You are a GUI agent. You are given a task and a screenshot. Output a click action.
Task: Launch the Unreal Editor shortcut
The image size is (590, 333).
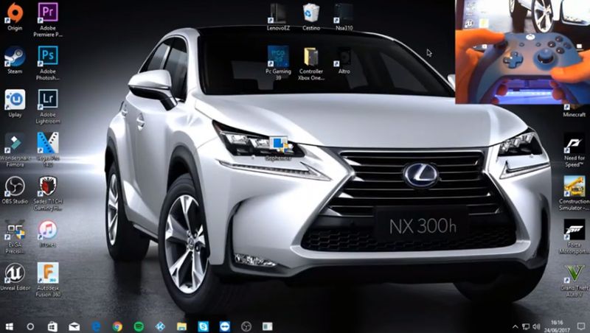tap(15, 276)
